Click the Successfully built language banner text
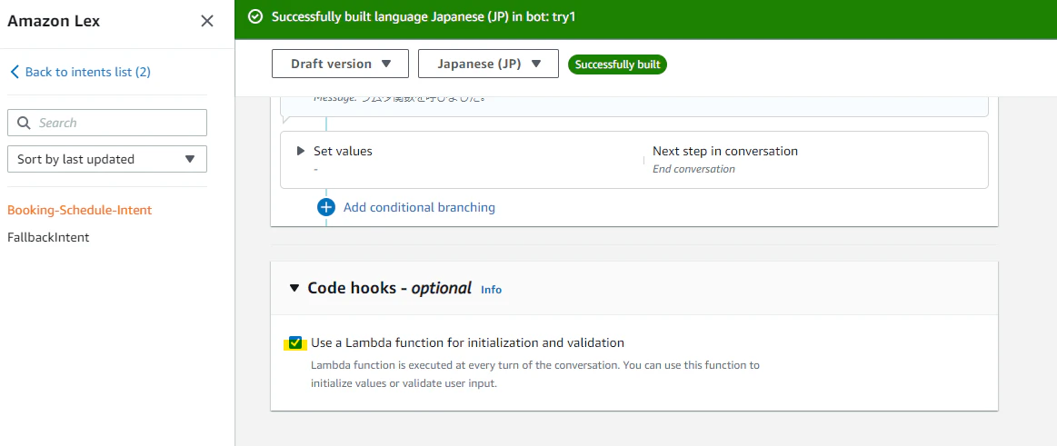This screenshot has width=1057, height=446. tap(424, 17)
